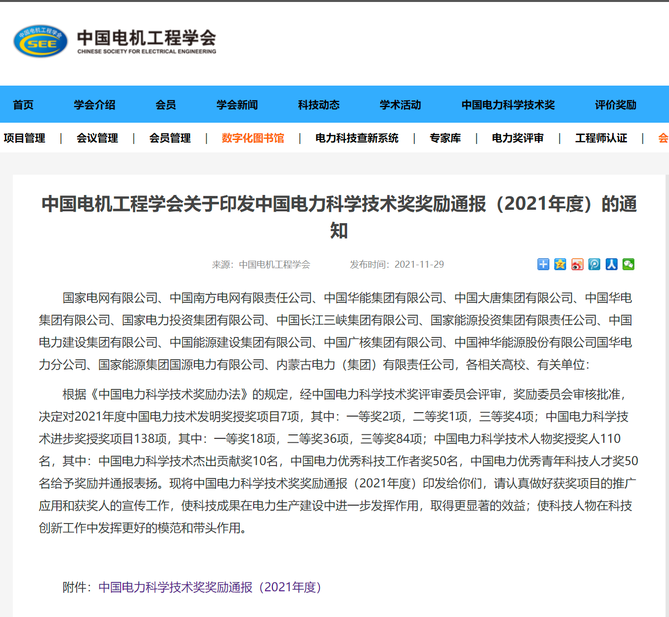Open more sharing options with the plus icon

[543, 264]
